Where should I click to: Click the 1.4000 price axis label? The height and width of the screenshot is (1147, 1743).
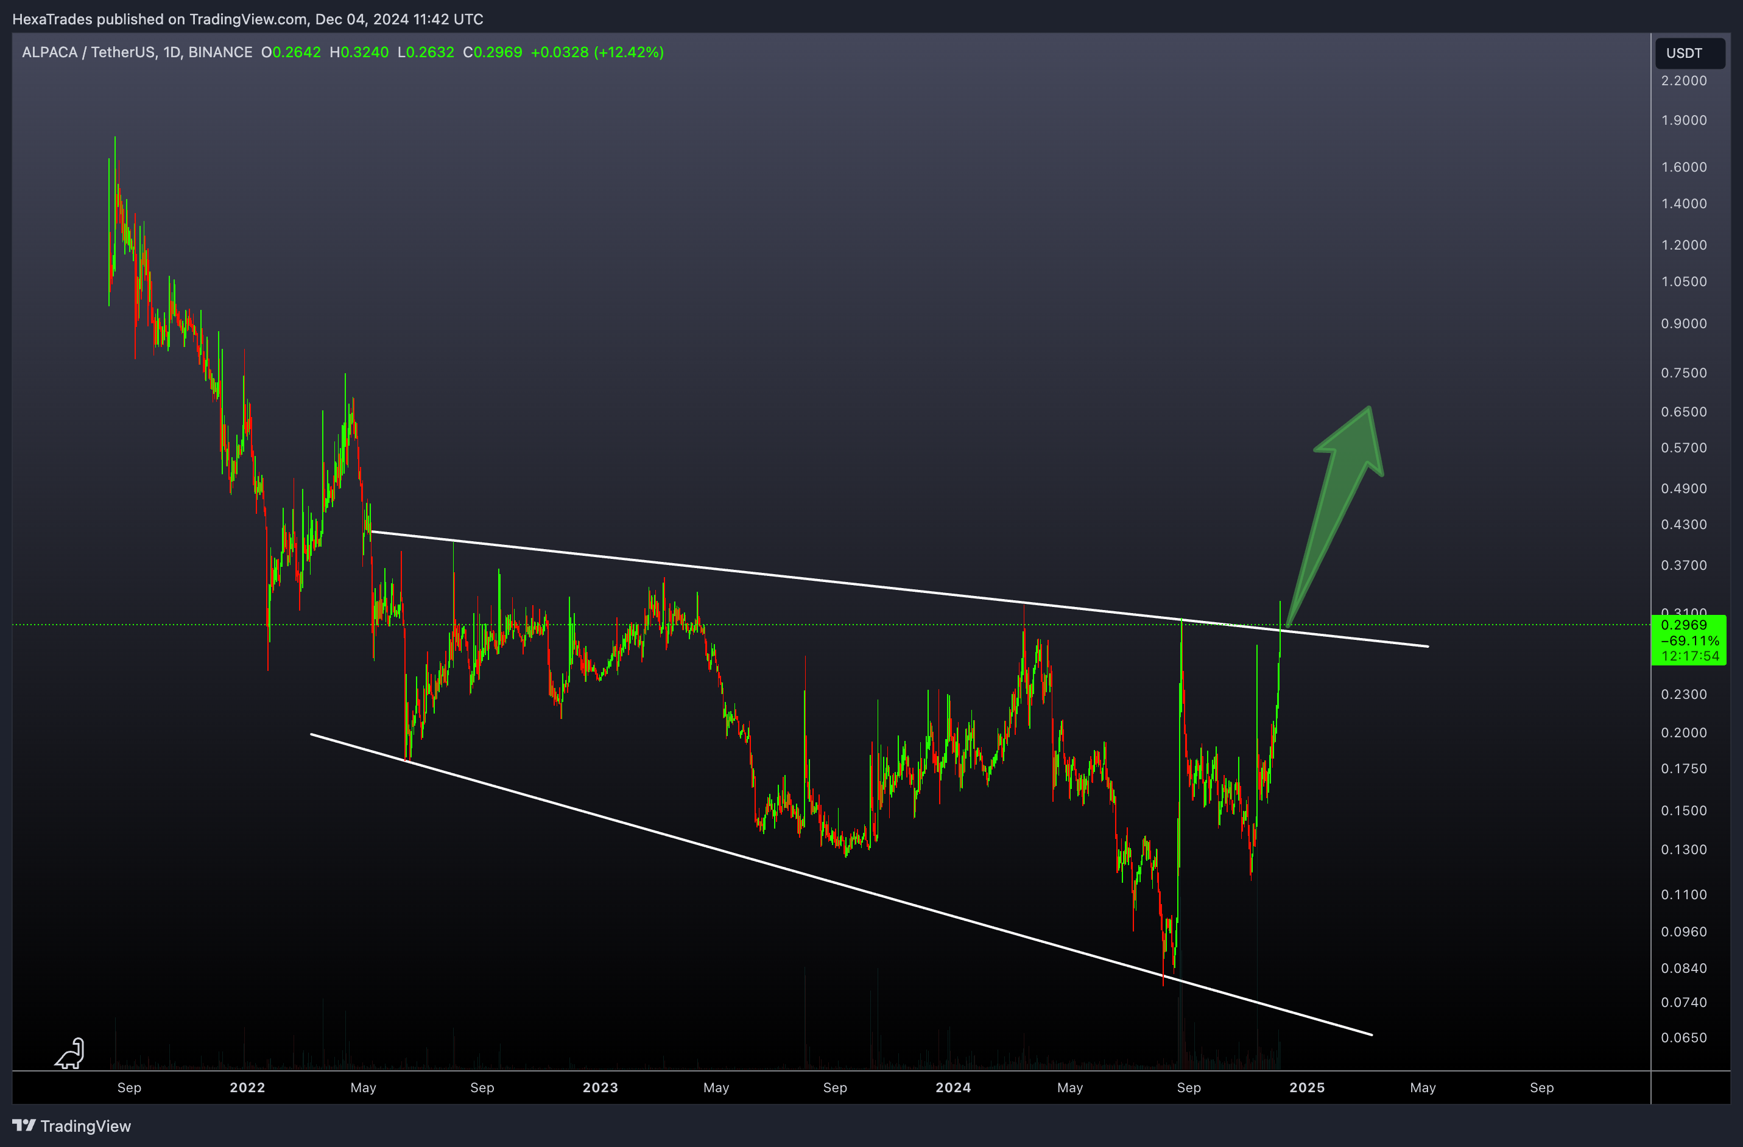click(1684, 203)
